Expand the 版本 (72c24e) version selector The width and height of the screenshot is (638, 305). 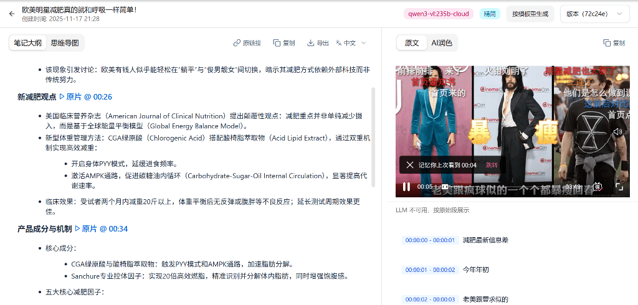pyautogui.click(x=594, y=14)
